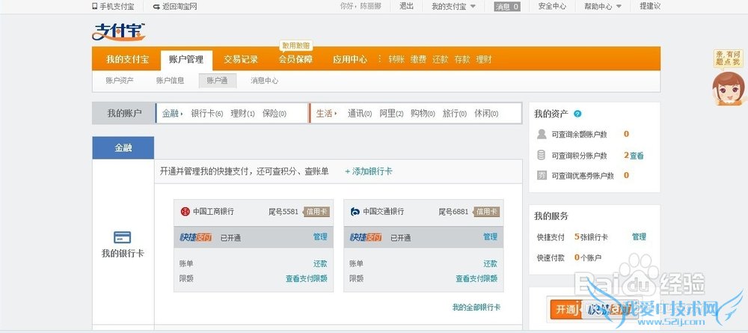The image size is (748, 333).
Task: Click the 手机支付宝 phone icon
Action: (x=95, y=6)
